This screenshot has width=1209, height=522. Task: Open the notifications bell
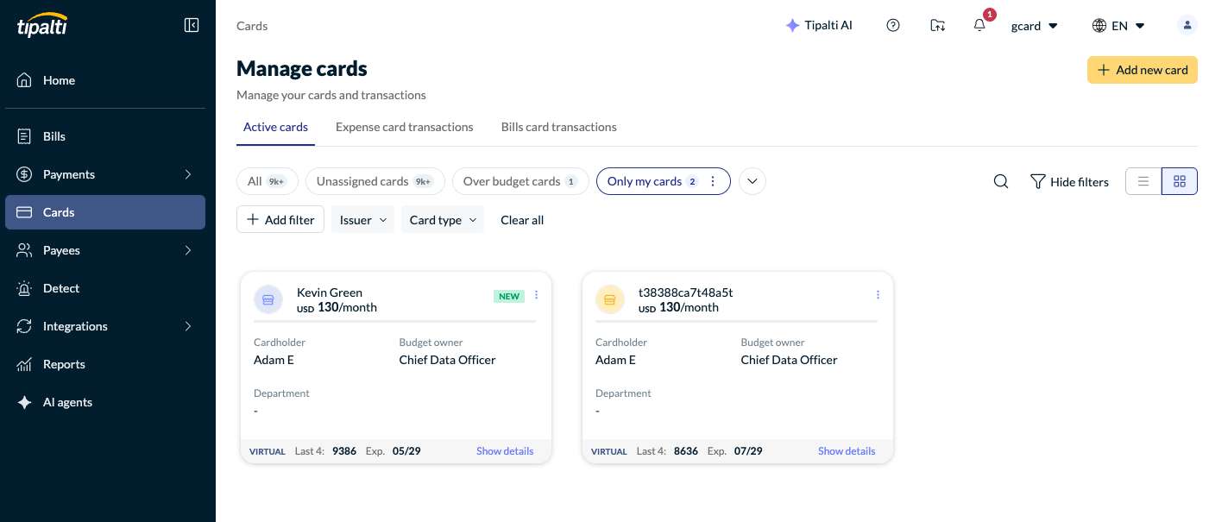tap(979, 26)
